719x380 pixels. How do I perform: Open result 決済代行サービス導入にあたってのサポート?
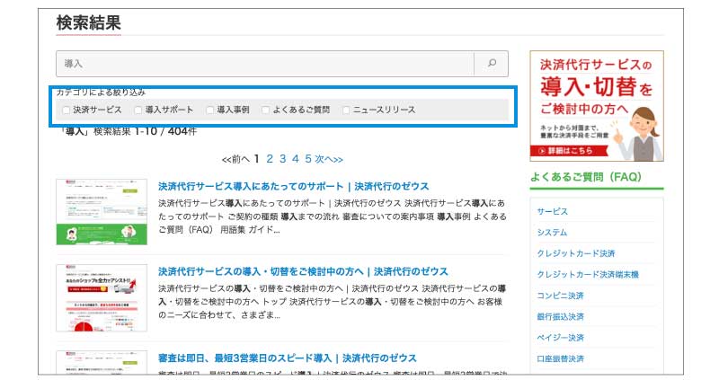[x=294, y=186]
